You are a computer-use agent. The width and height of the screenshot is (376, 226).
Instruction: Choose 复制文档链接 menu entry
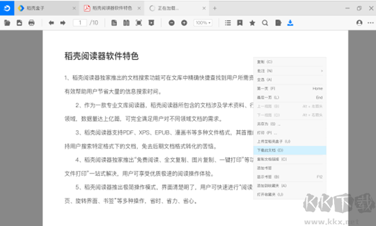[290, 159]
